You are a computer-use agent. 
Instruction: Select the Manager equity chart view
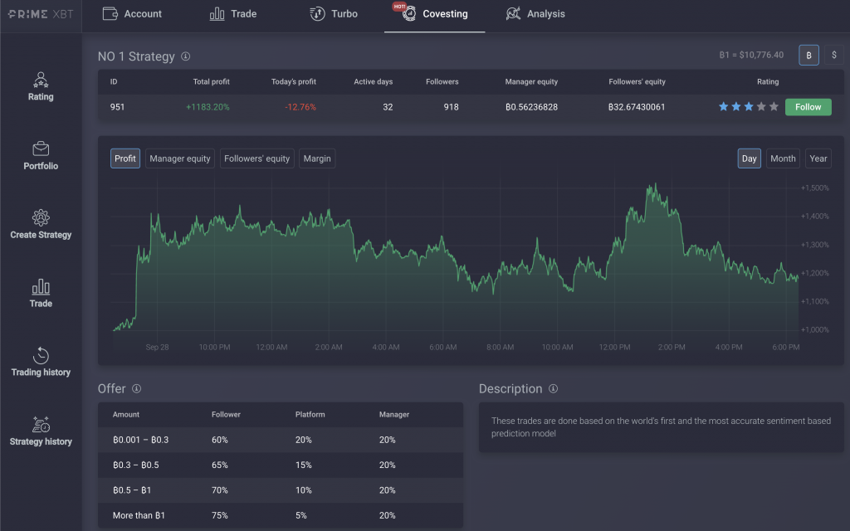click(x=179, y=158)
